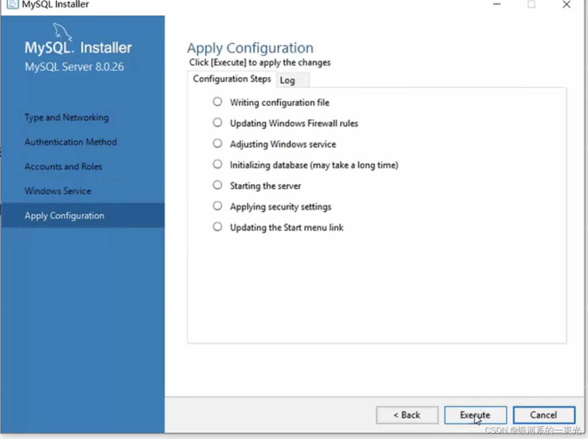
Task: Click the Cancel button
Action: pos(544,415)
